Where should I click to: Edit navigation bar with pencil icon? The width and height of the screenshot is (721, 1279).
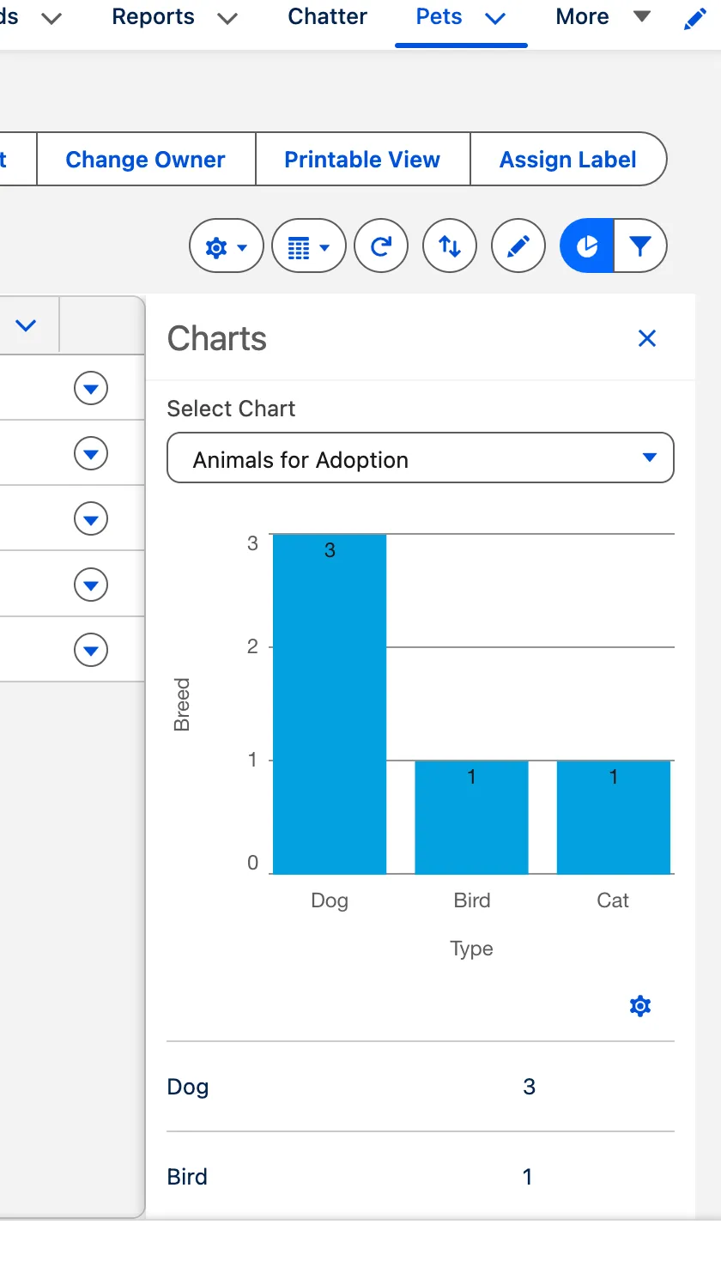coord(694,19)
